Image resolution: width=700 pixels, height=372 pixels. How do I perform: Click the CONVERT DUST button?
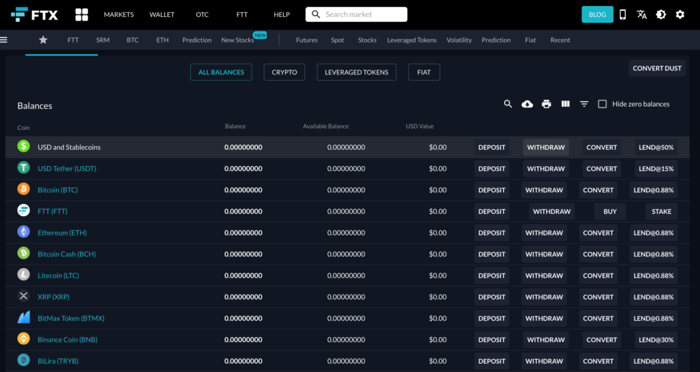(x=657, y=68)
